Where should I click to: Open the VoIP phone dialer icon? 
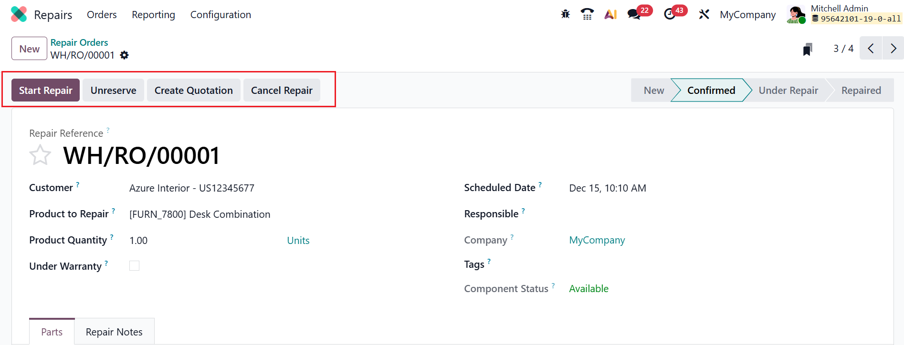(x=587, y=14)
